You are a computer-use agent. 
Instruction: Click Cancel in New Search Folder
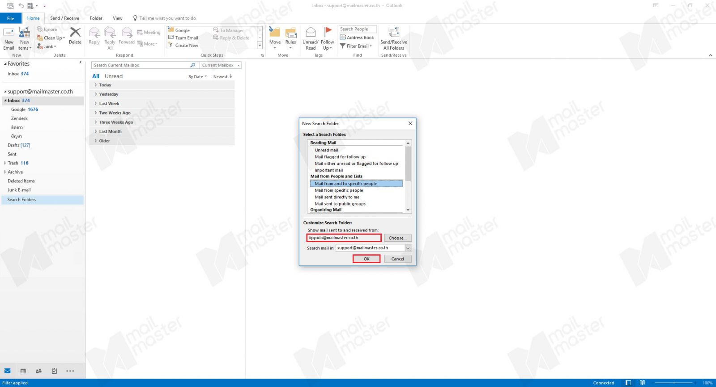[398, 259]
